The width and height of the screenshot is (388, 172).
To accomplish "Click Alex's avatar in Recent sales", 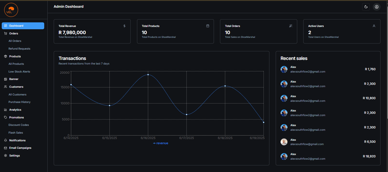I will tap(284, 69).
